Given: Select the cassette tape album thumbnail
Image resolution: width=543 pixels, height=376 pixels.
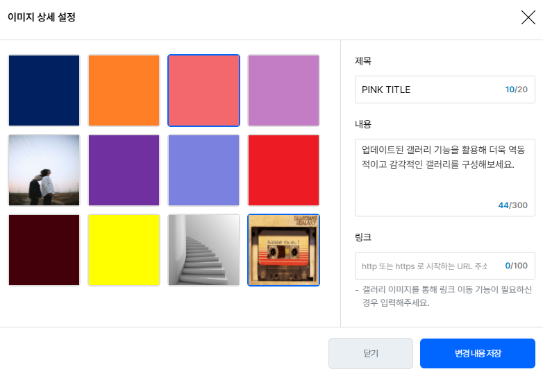Looking at the screenshot, I should 283,250.
